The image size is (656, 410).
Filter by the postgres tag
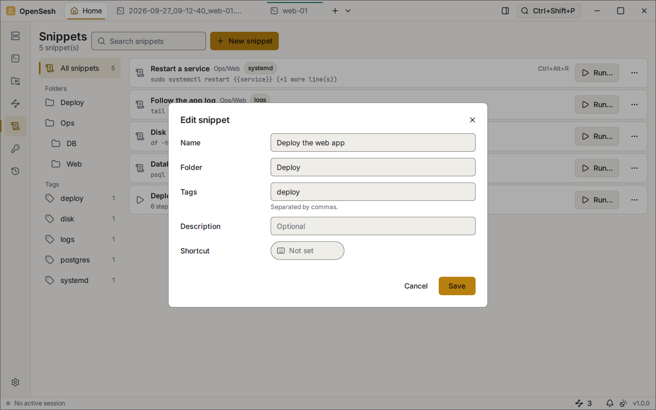tap(80, 260)
